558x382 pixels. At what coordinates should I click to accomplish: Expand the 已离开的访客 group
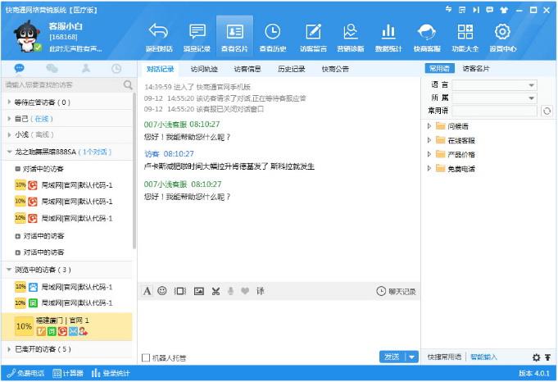tap(8, 349)
